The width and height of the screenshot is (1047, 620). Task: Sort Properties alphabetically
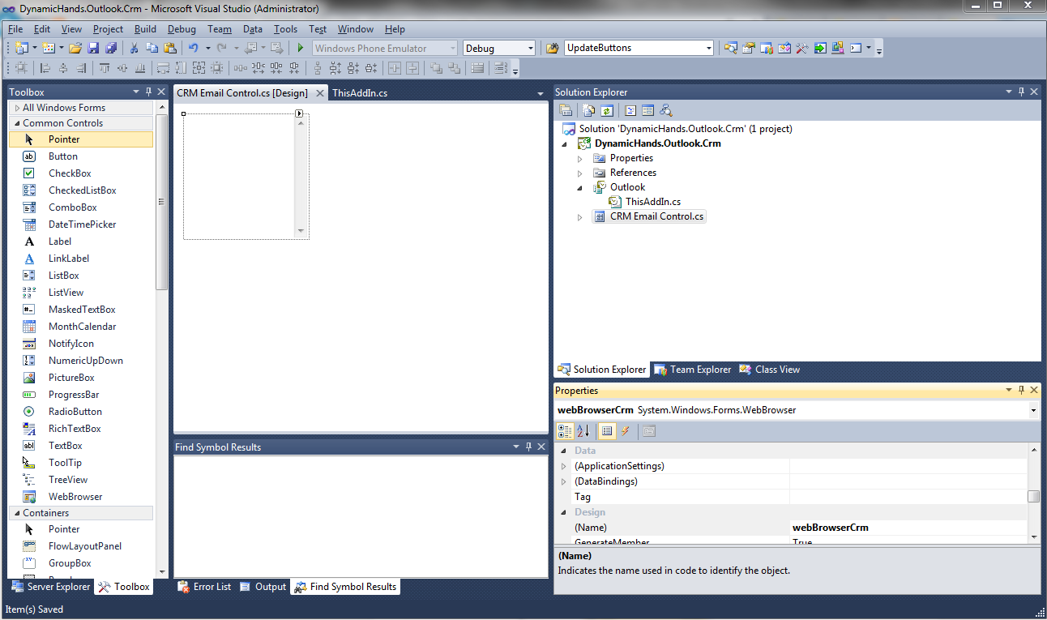point(583,430)
